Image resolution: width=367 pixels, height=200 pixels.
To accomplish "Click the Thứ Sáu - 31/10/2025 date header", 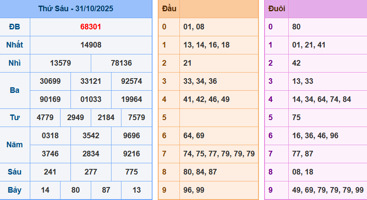I will coord(76,9).
